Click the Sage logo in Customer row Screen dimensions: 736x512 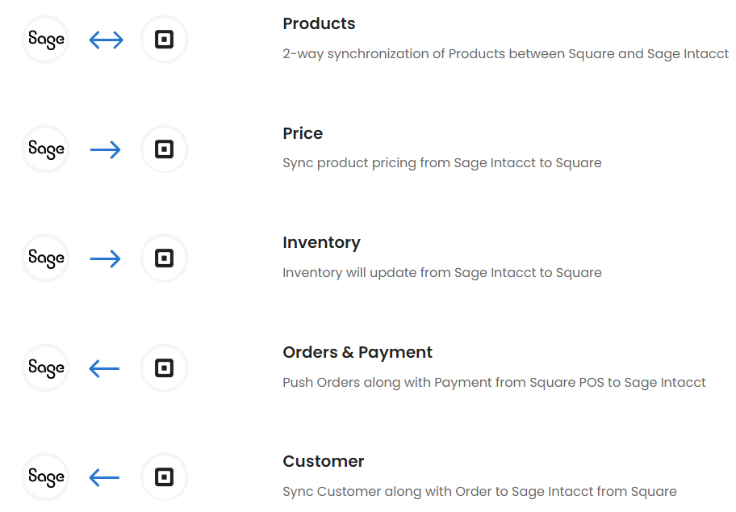click(46, 477)
